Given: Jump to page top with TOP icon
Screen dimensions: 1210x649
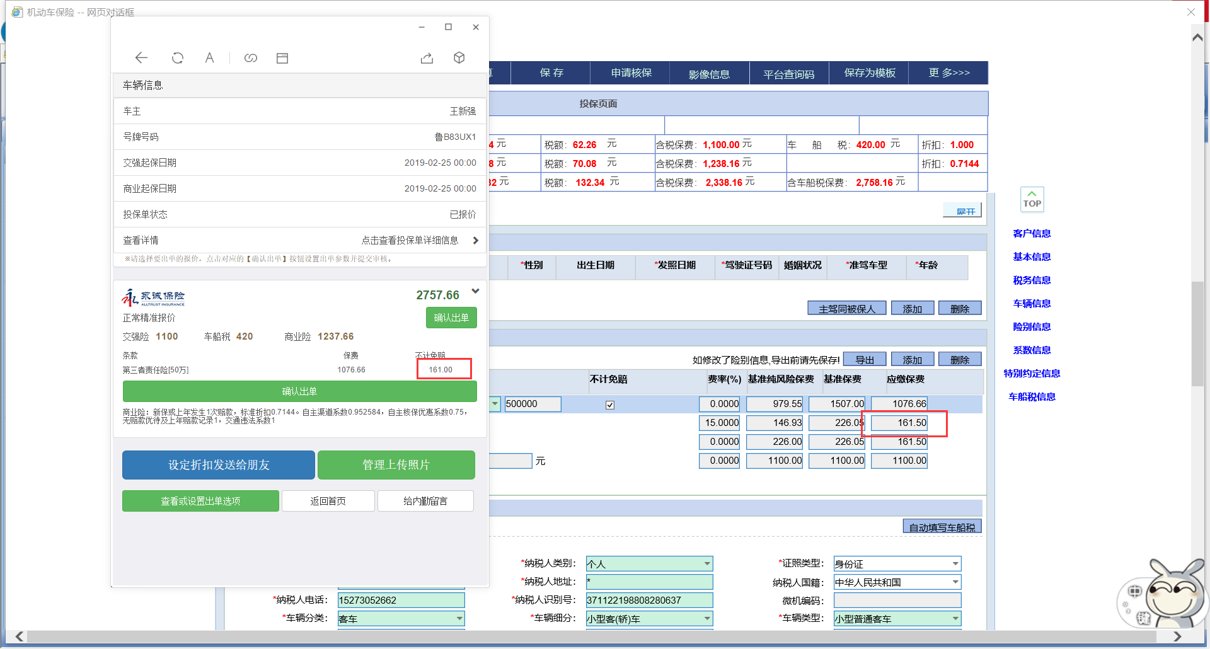Looking at the screenshot, I should click(1032, 199).
